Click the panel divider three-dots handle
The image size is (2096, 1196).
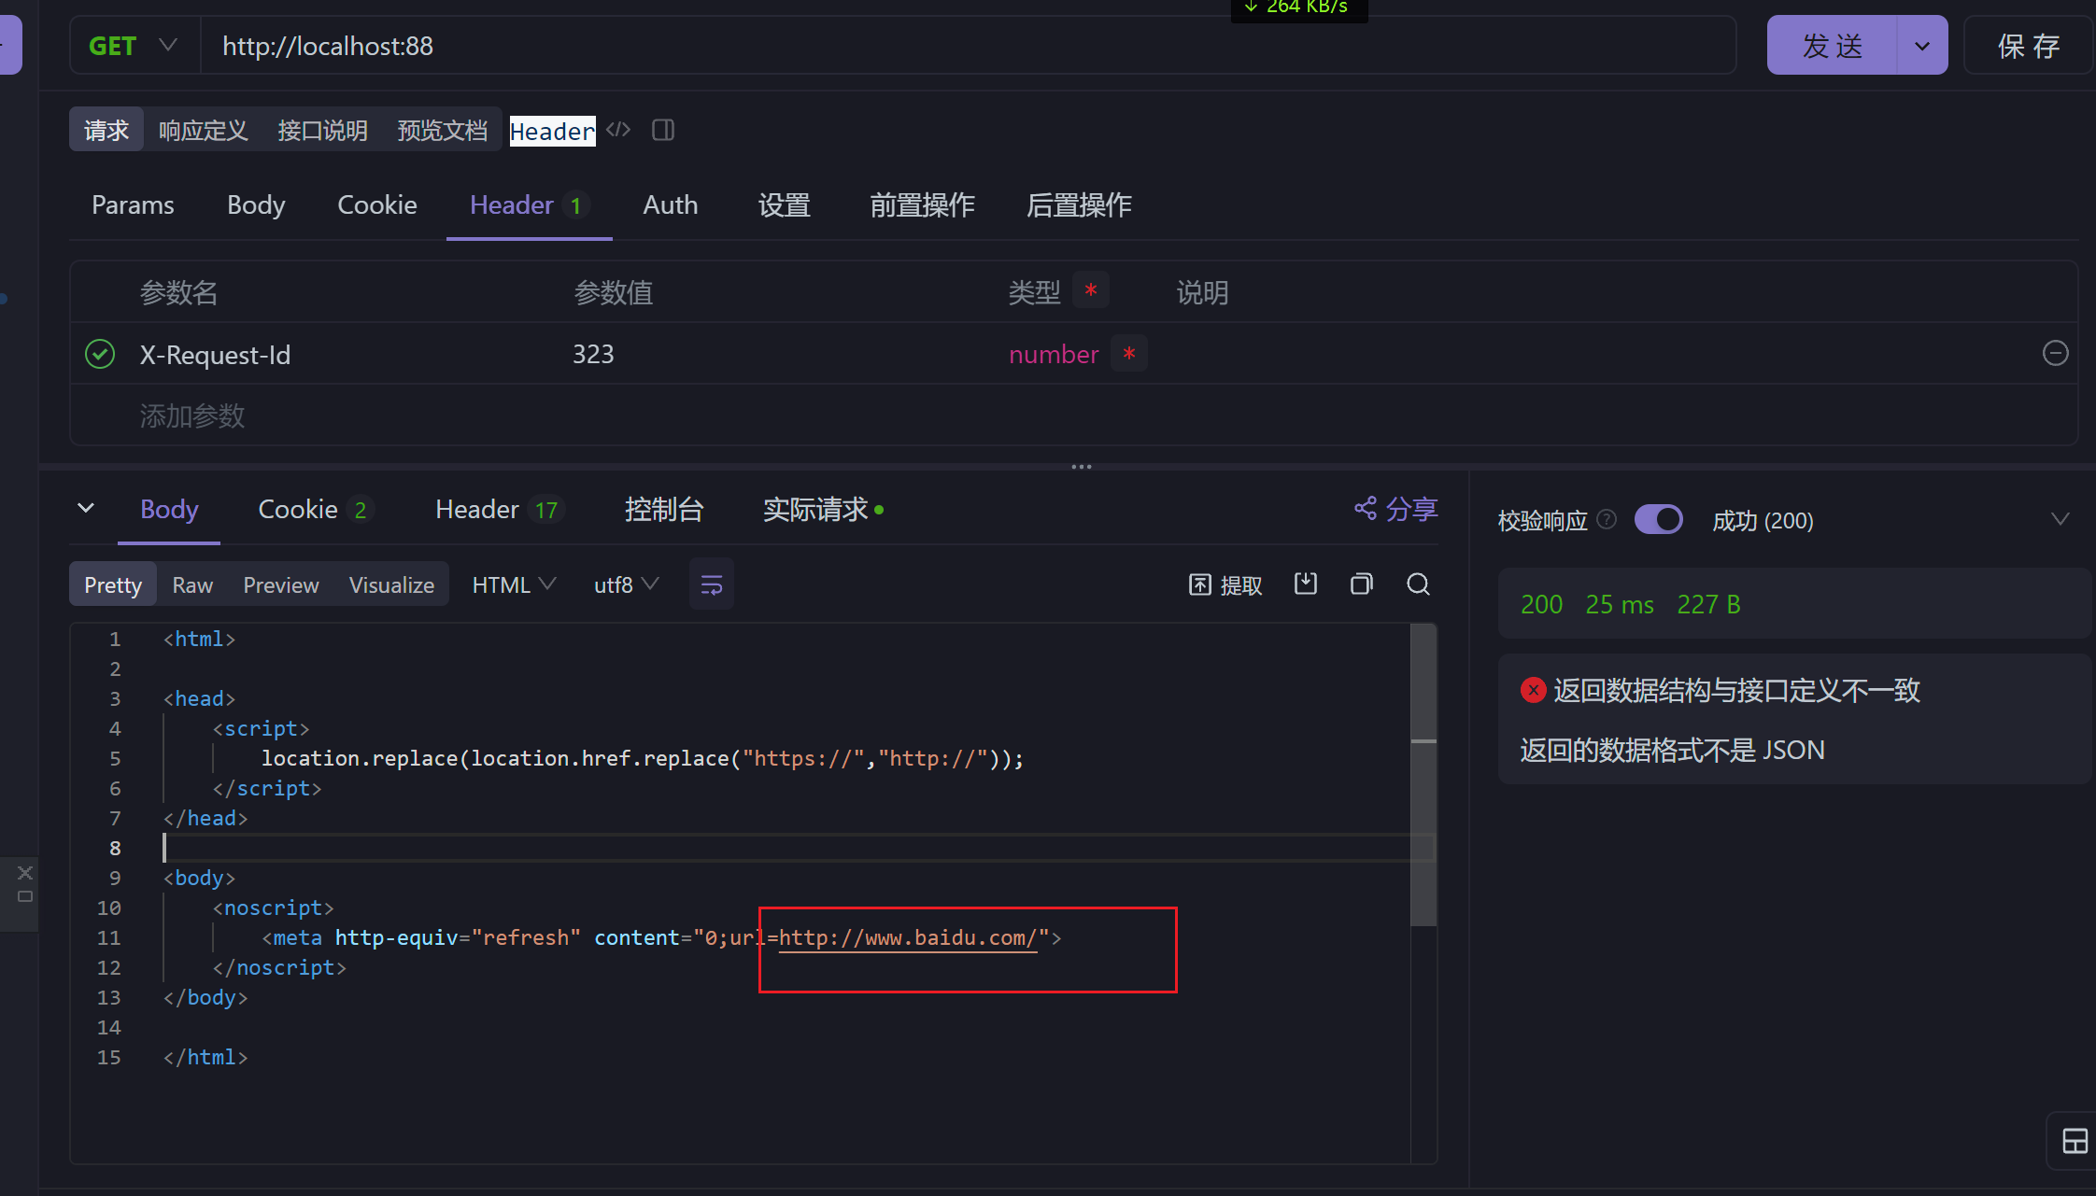[1082, 466]
